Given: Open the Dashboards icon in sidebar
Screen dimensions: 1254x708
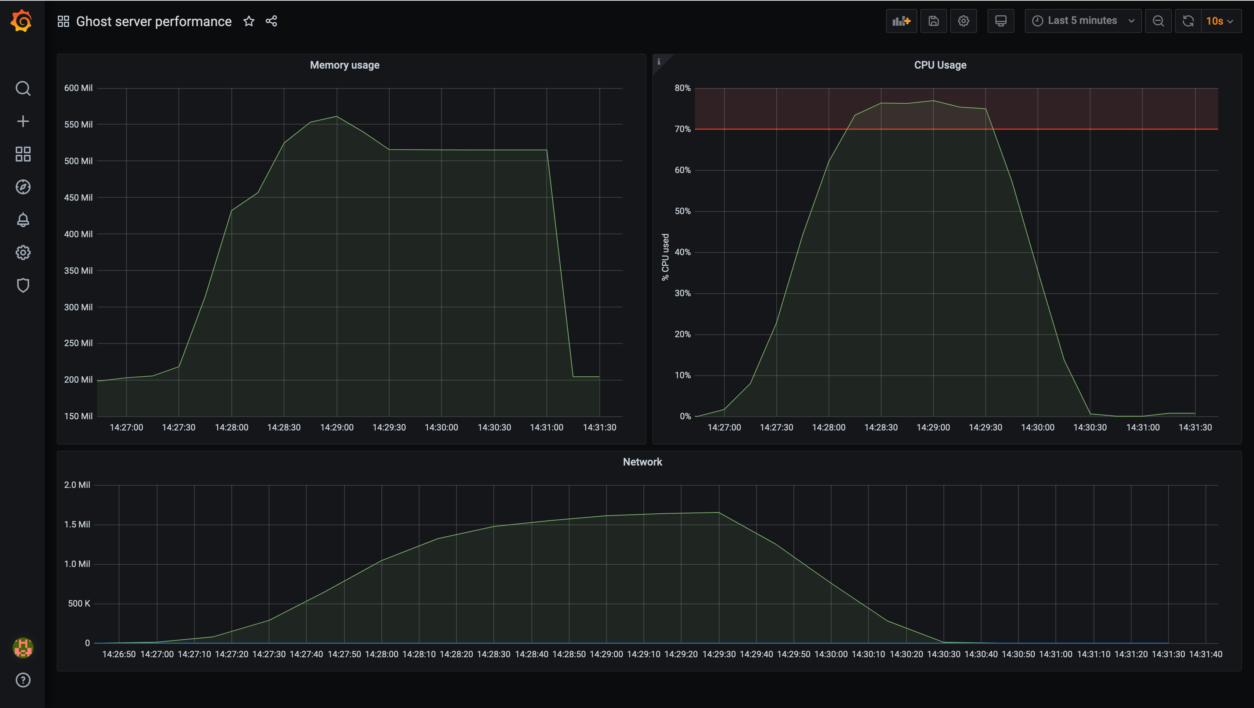Looking at the screenshot, I should [23, 154].
